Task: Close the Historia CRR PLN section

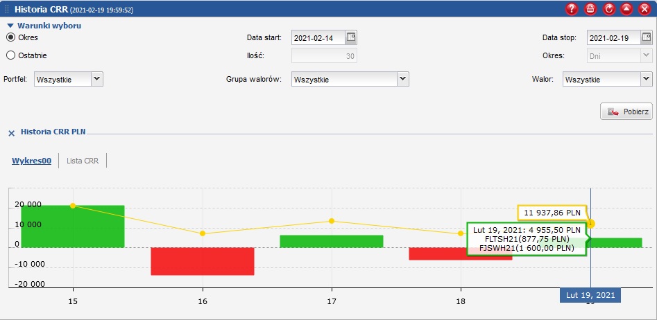Action: 11,132
